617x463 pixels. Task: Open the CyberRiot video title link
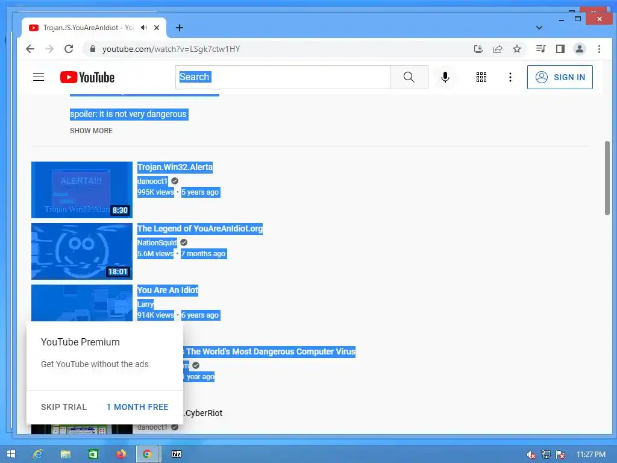click(203, 413)
